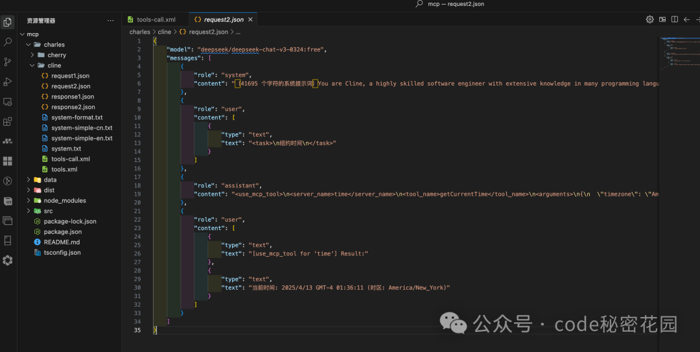The image size is (700, 352).
Task: Open the Remote Explorer view
Action: (8, 102)
